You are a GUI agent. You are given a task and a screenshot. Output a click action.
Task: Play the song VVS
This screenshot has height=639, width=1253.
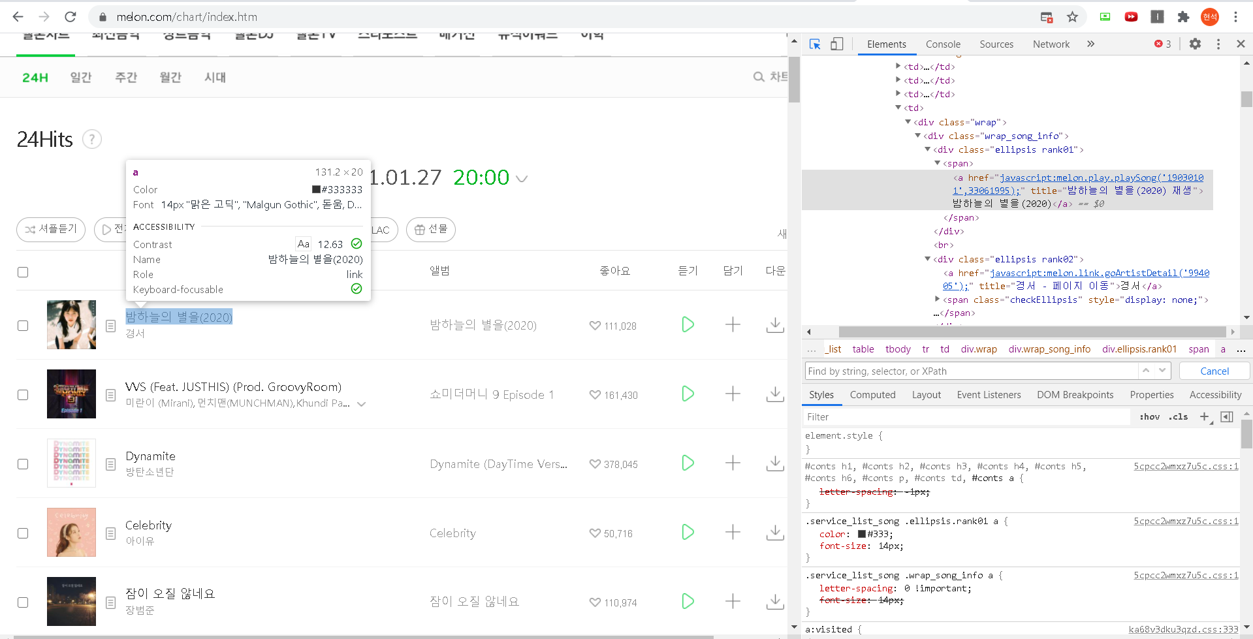tap(688, 394)
